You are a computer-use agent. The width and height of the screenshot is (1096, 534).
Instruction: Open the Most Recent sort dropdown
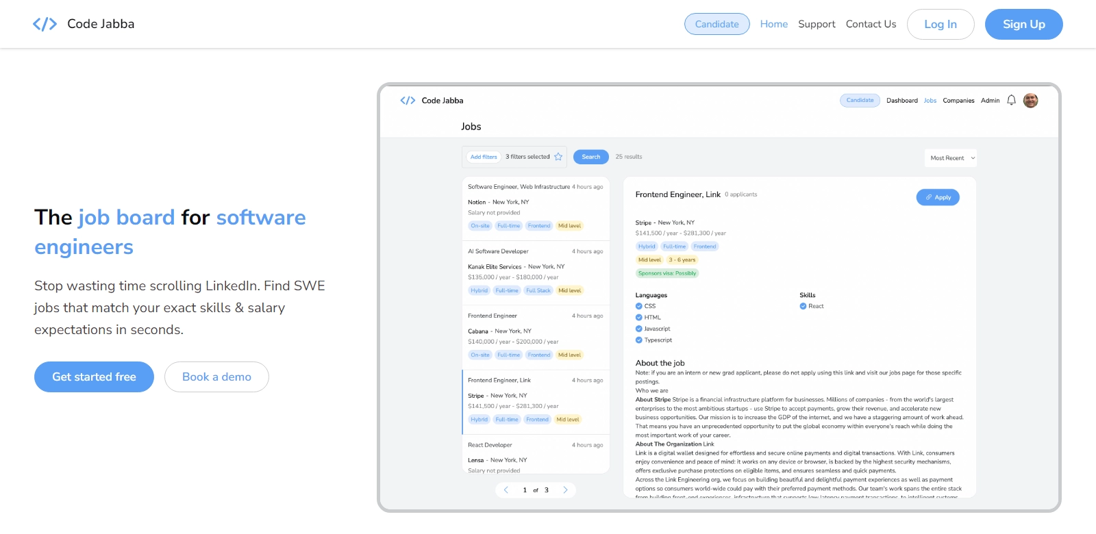(x=951, y=158)
